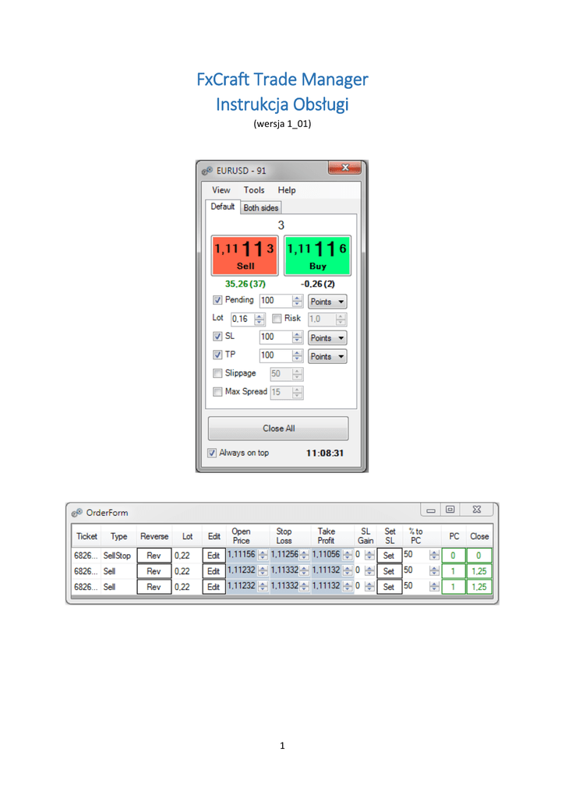This screenshot has height=798, width=565.
Task: Toggle the Always on top checkbox
Action: (x=212, y=453)
